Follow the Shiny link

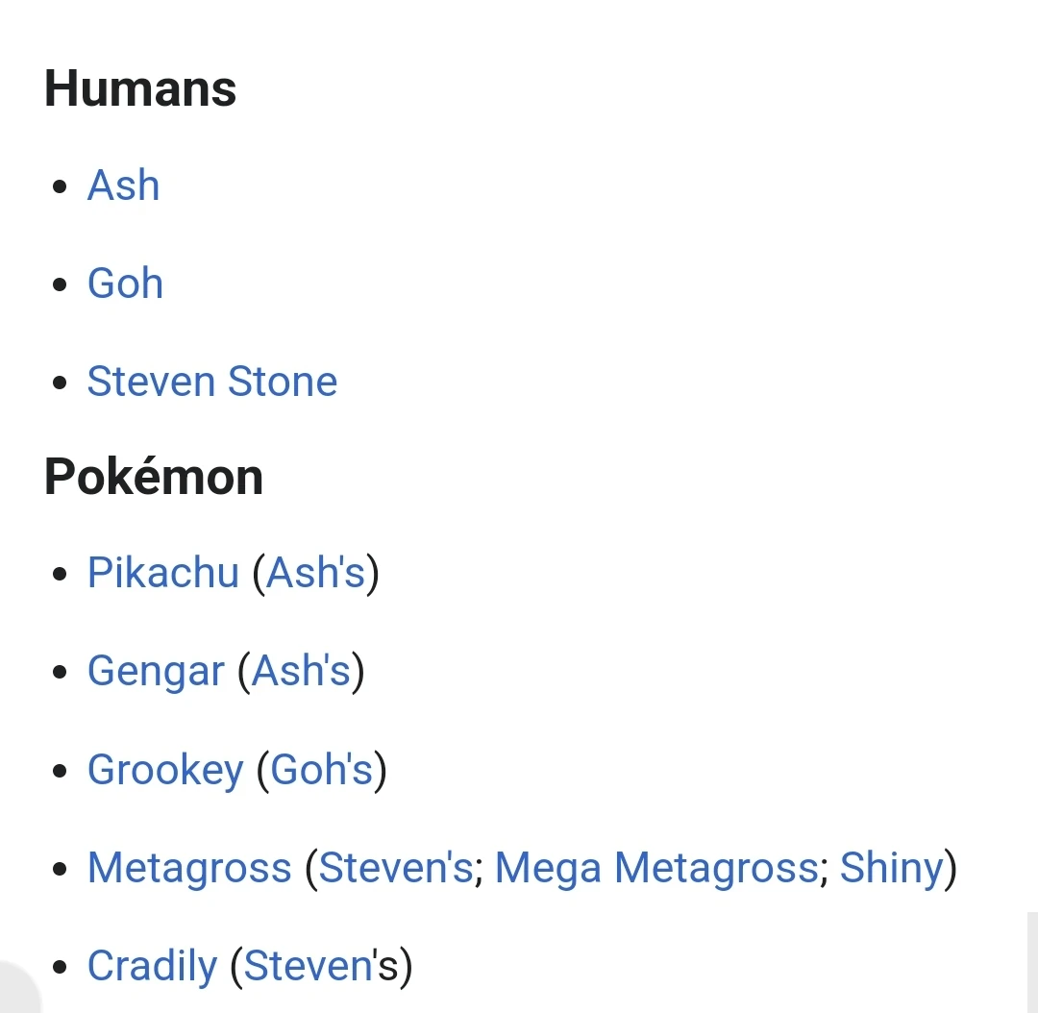pyautogui.click(x=892, y=867)
